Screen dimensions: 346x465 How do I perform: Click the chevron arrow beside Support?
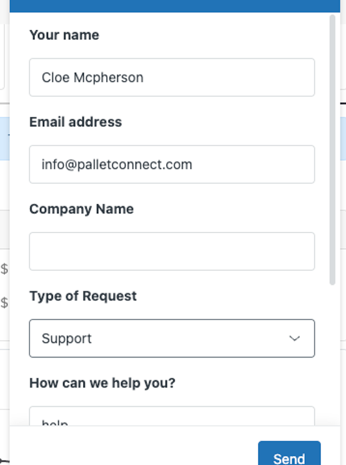tap(294, 338)
